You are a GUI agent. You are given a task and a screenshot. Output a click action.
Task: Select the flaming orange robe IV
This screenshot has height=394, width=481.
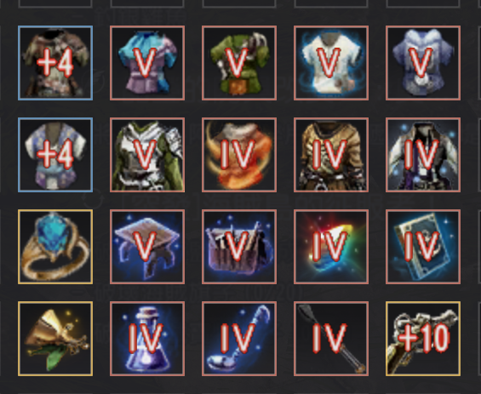239,155
